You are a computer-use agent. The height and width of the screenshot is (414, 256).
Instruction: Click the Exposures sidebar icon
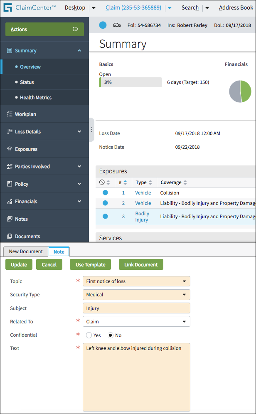(x=10, y=149)
